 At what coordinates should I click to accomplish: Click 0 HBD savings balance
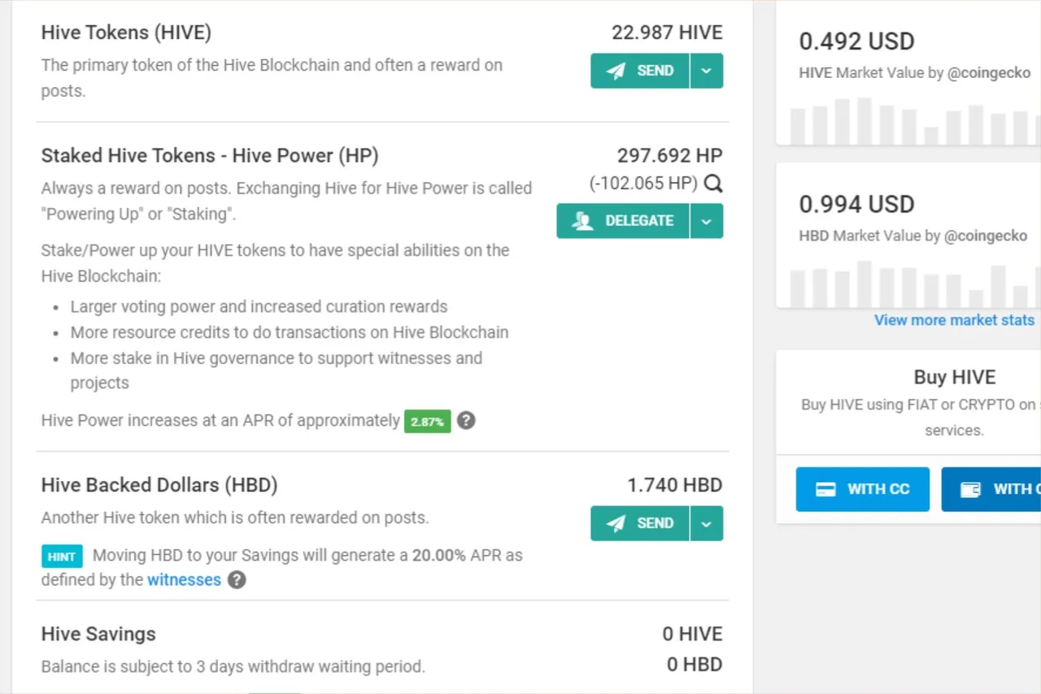tap(695, 665)
